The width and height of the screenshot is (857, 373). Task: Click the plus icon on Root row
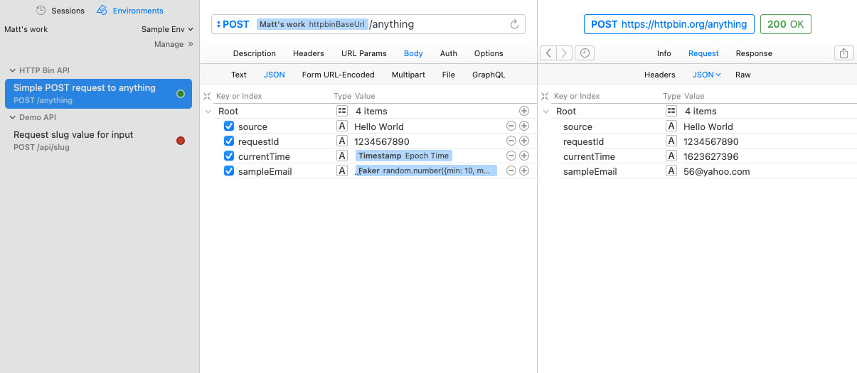[524, 111]
